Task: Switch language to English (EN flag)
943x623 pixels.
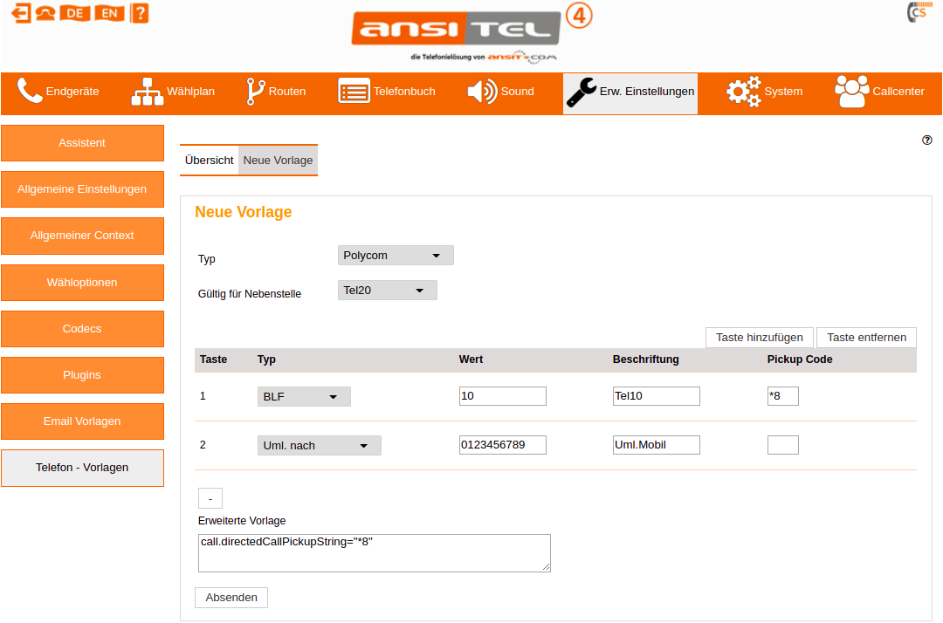Action: tap(109, 13)
